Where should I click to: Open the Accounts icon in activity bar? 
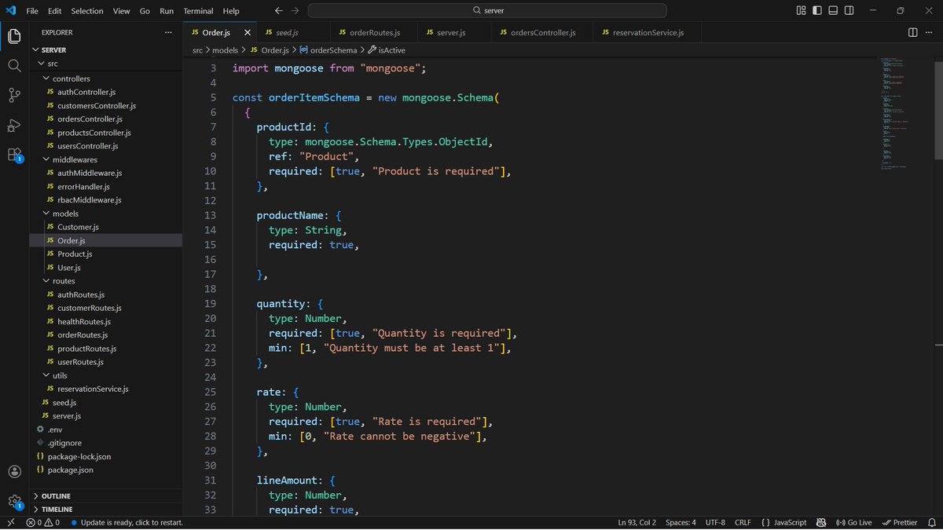14,472
